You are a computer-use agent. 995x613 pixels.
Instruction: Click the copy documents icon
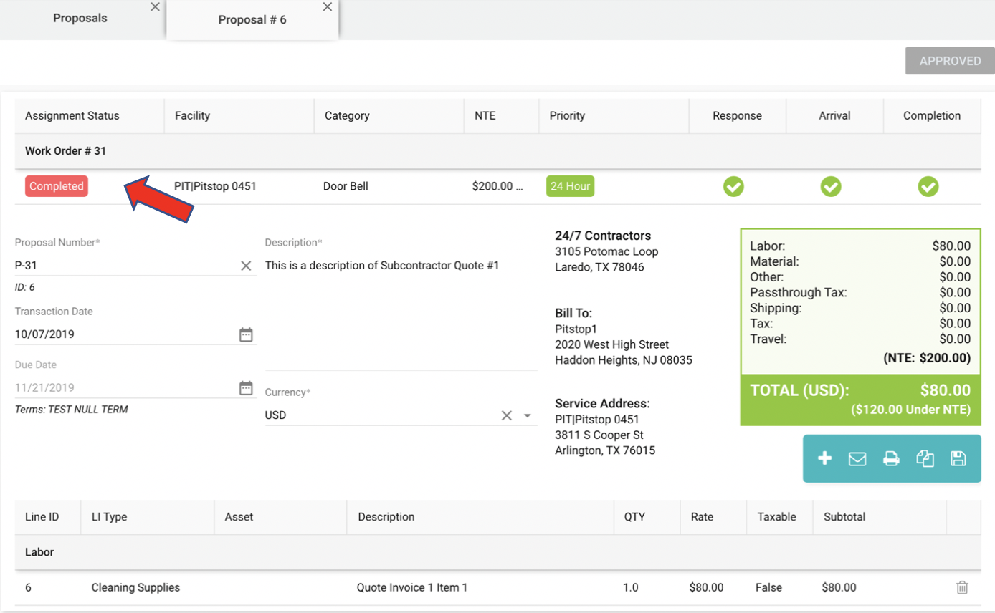point(925,459)
